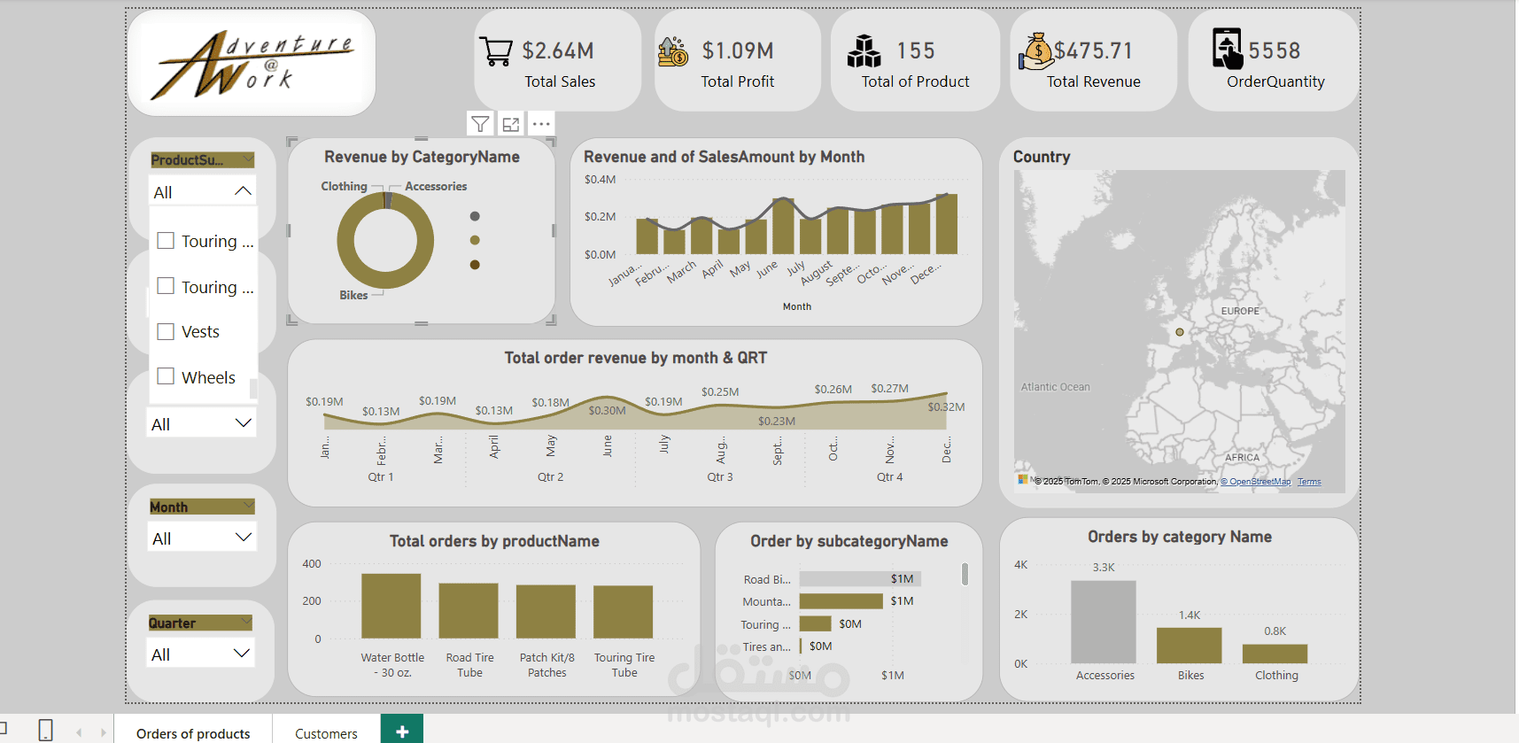Screen dimensions: 1519x743
Task: Click the ProductSu... header chevron
Action: coord(248,159)
